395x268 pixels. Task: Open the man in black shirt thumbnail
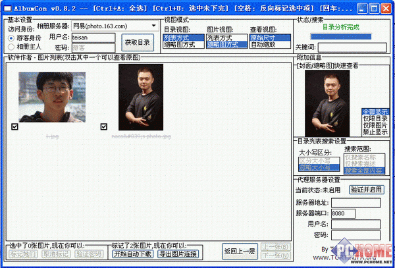[x=140, y=97]
